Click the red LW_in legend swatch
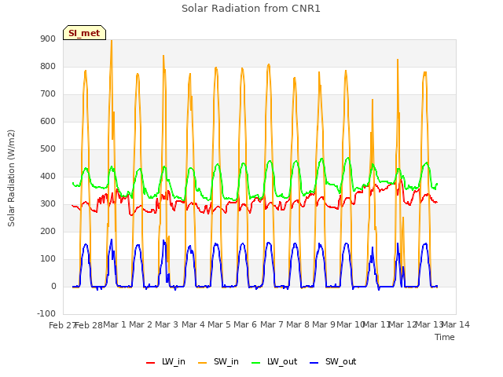The image size is (503, 377). tap(150, 363)
